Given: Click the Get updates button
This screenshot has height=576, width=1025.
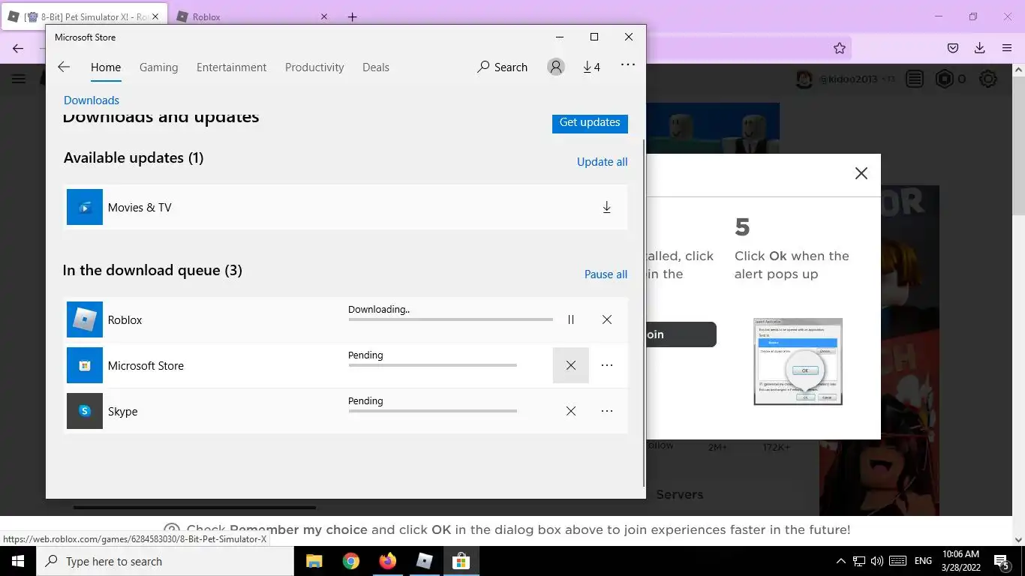Looking at the screenshot, I should [x=590, y=122].
